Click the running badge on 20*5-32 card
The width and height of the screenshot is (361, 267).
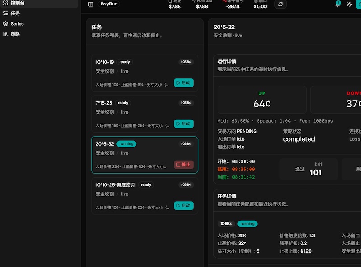click(126, 144)
